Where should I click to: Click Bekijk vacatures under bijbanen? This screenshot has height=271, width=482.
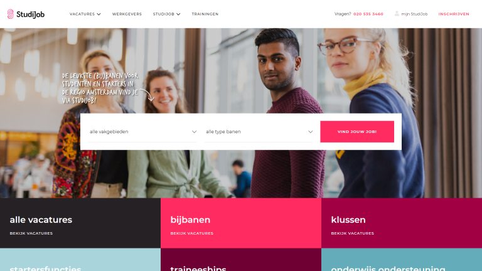(192, 233)
